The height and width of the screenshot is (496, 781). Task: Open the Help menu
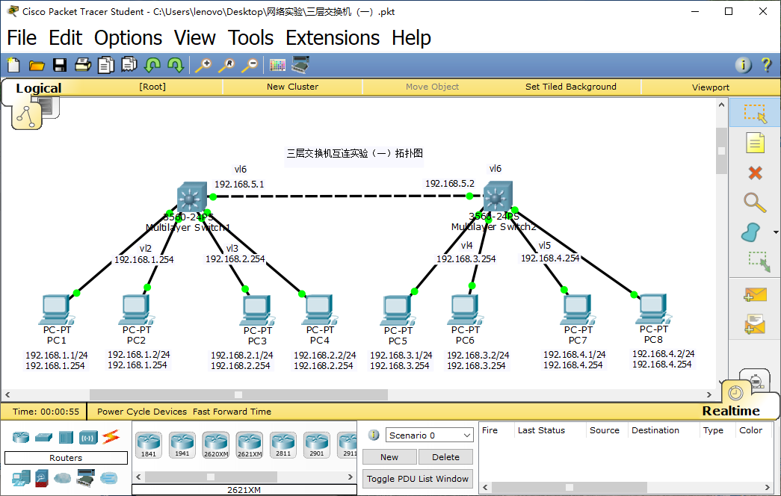[x=411, y=38]
